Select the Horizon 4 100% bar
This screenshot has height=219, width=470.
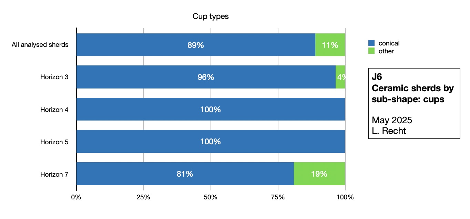point(210,109)
